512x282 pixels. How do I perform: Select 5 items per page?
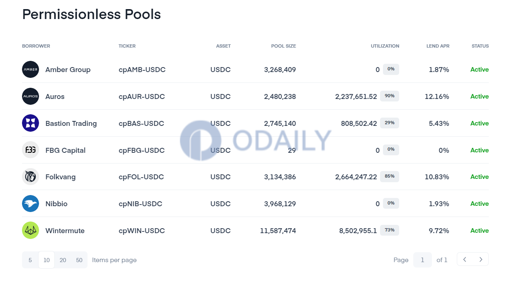[30, 260]
